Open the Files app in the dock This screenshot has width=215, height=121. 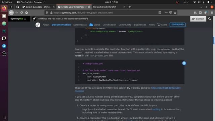[4, 16]
